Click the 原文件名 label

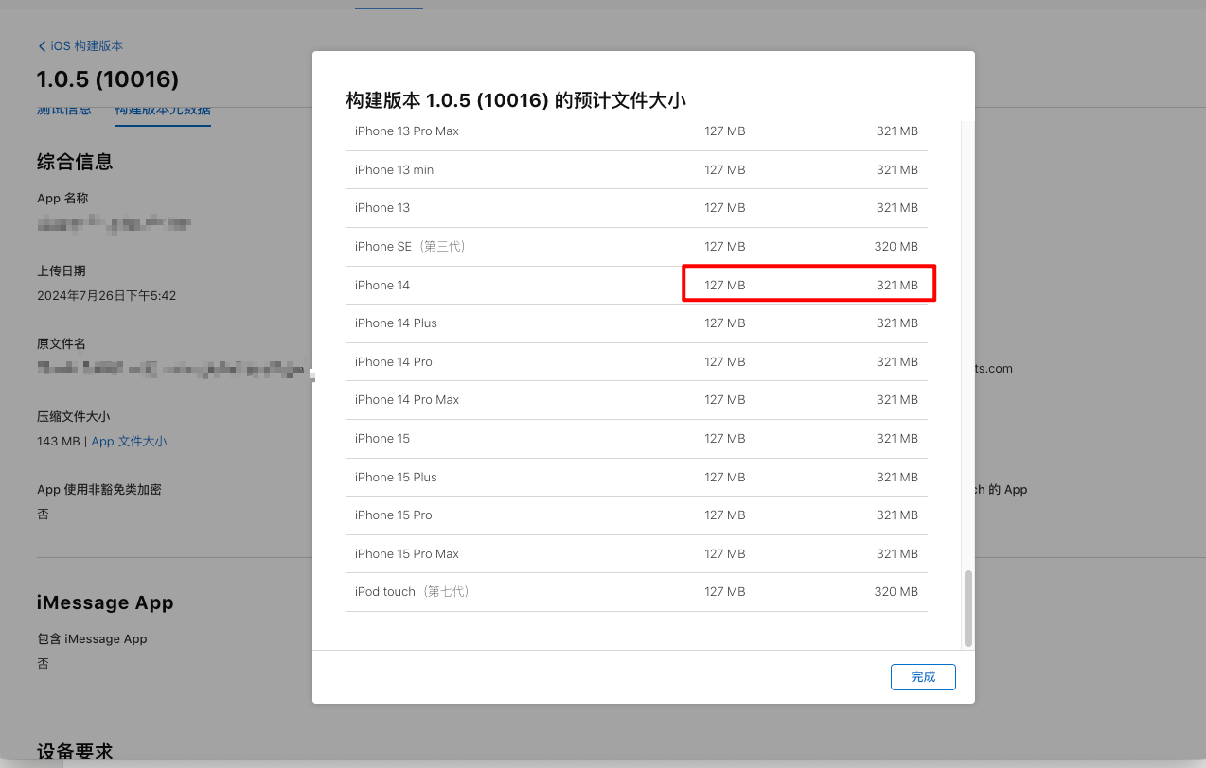pos(62,344)
